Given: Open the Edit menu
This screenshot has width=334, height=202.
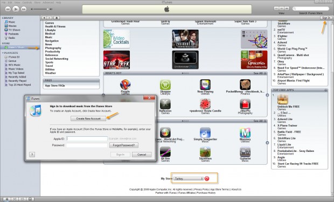Looking at the screenshot, I should (10, 2).
